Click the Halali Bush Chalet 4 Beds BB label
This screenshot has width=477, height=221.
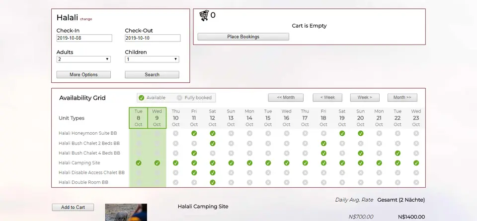click(x=89, y=153)
